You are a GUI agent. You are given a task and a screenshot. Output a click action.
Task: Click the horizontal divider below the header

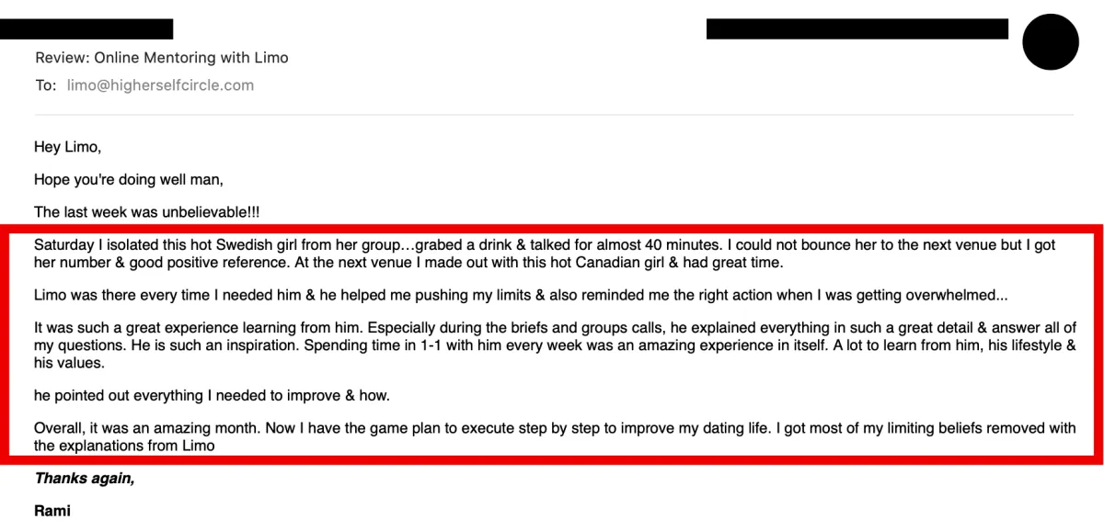555,115
